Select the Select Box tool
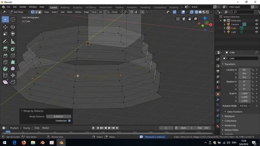 (5, 19)
